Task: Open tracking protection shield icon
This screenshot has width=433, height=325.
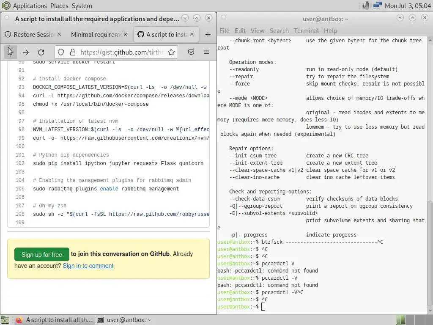Action: [61, 52]
